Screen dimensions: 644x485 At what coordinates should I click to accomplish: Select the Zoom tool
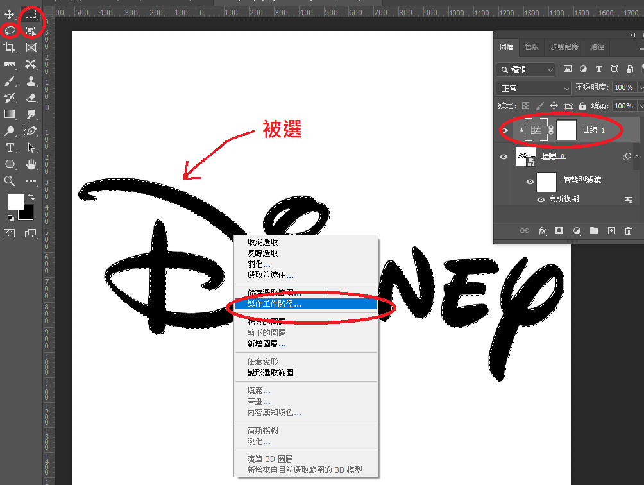(10, 181)
